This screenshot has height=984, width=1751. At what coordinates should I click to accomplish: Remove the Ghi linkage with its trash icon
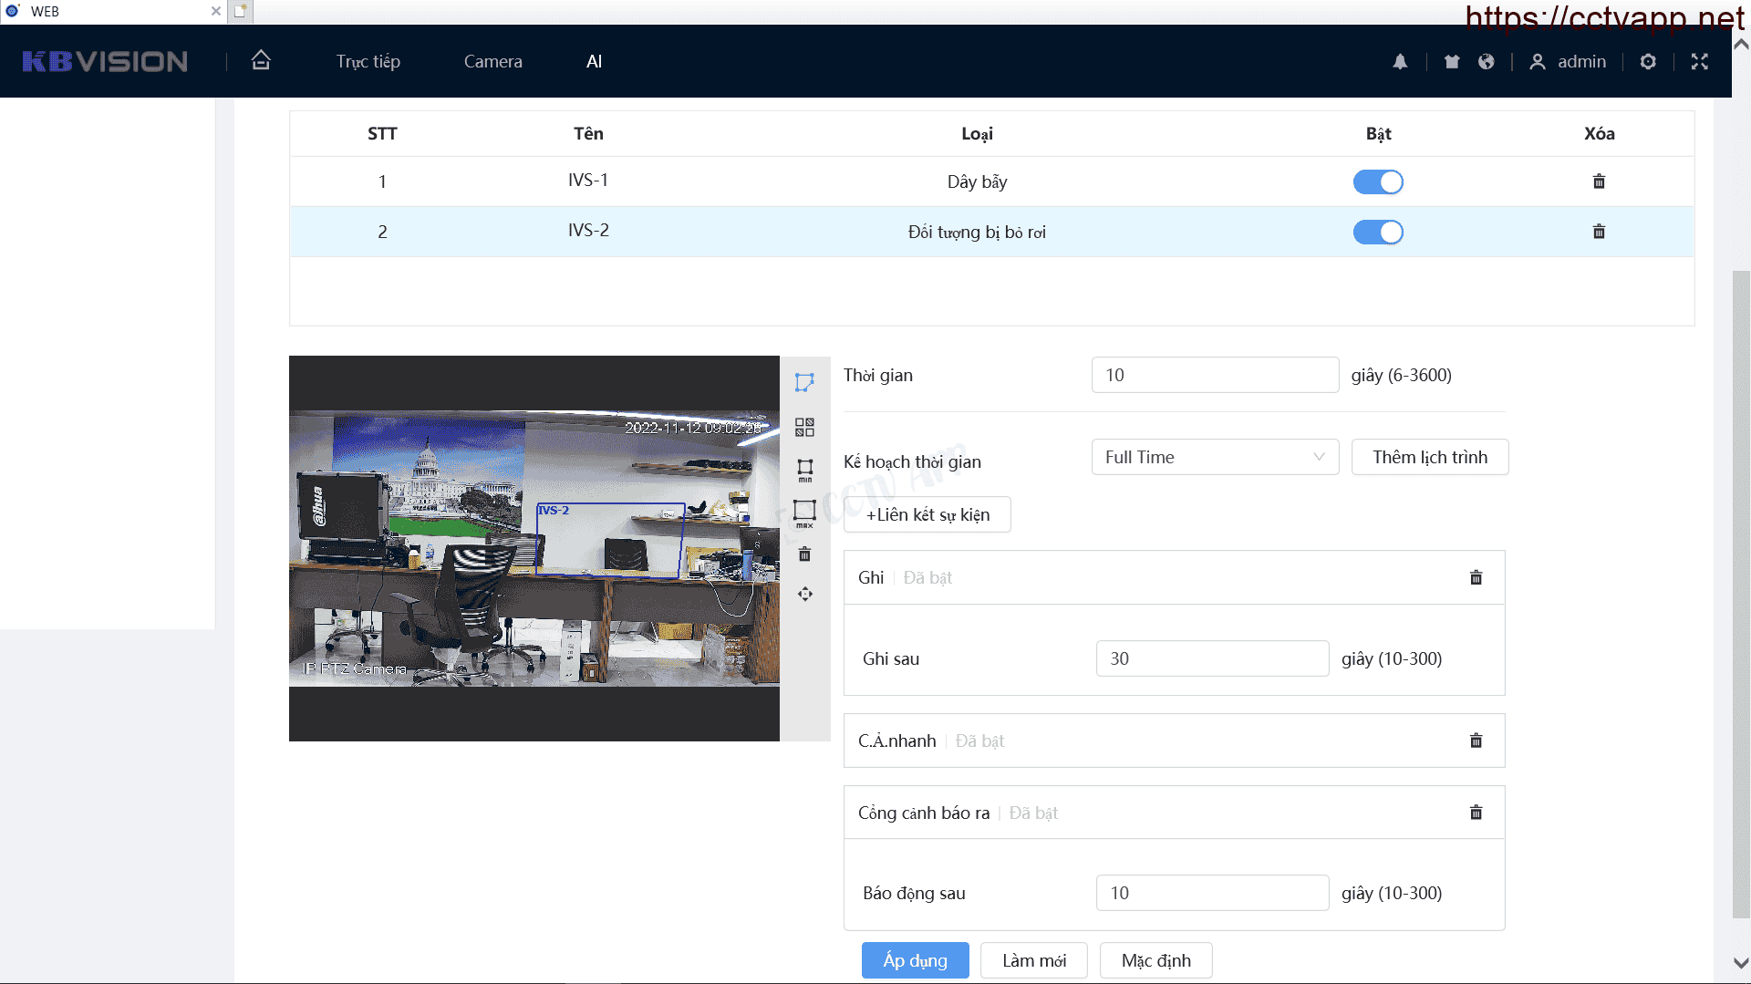[x=1476, y=577]
